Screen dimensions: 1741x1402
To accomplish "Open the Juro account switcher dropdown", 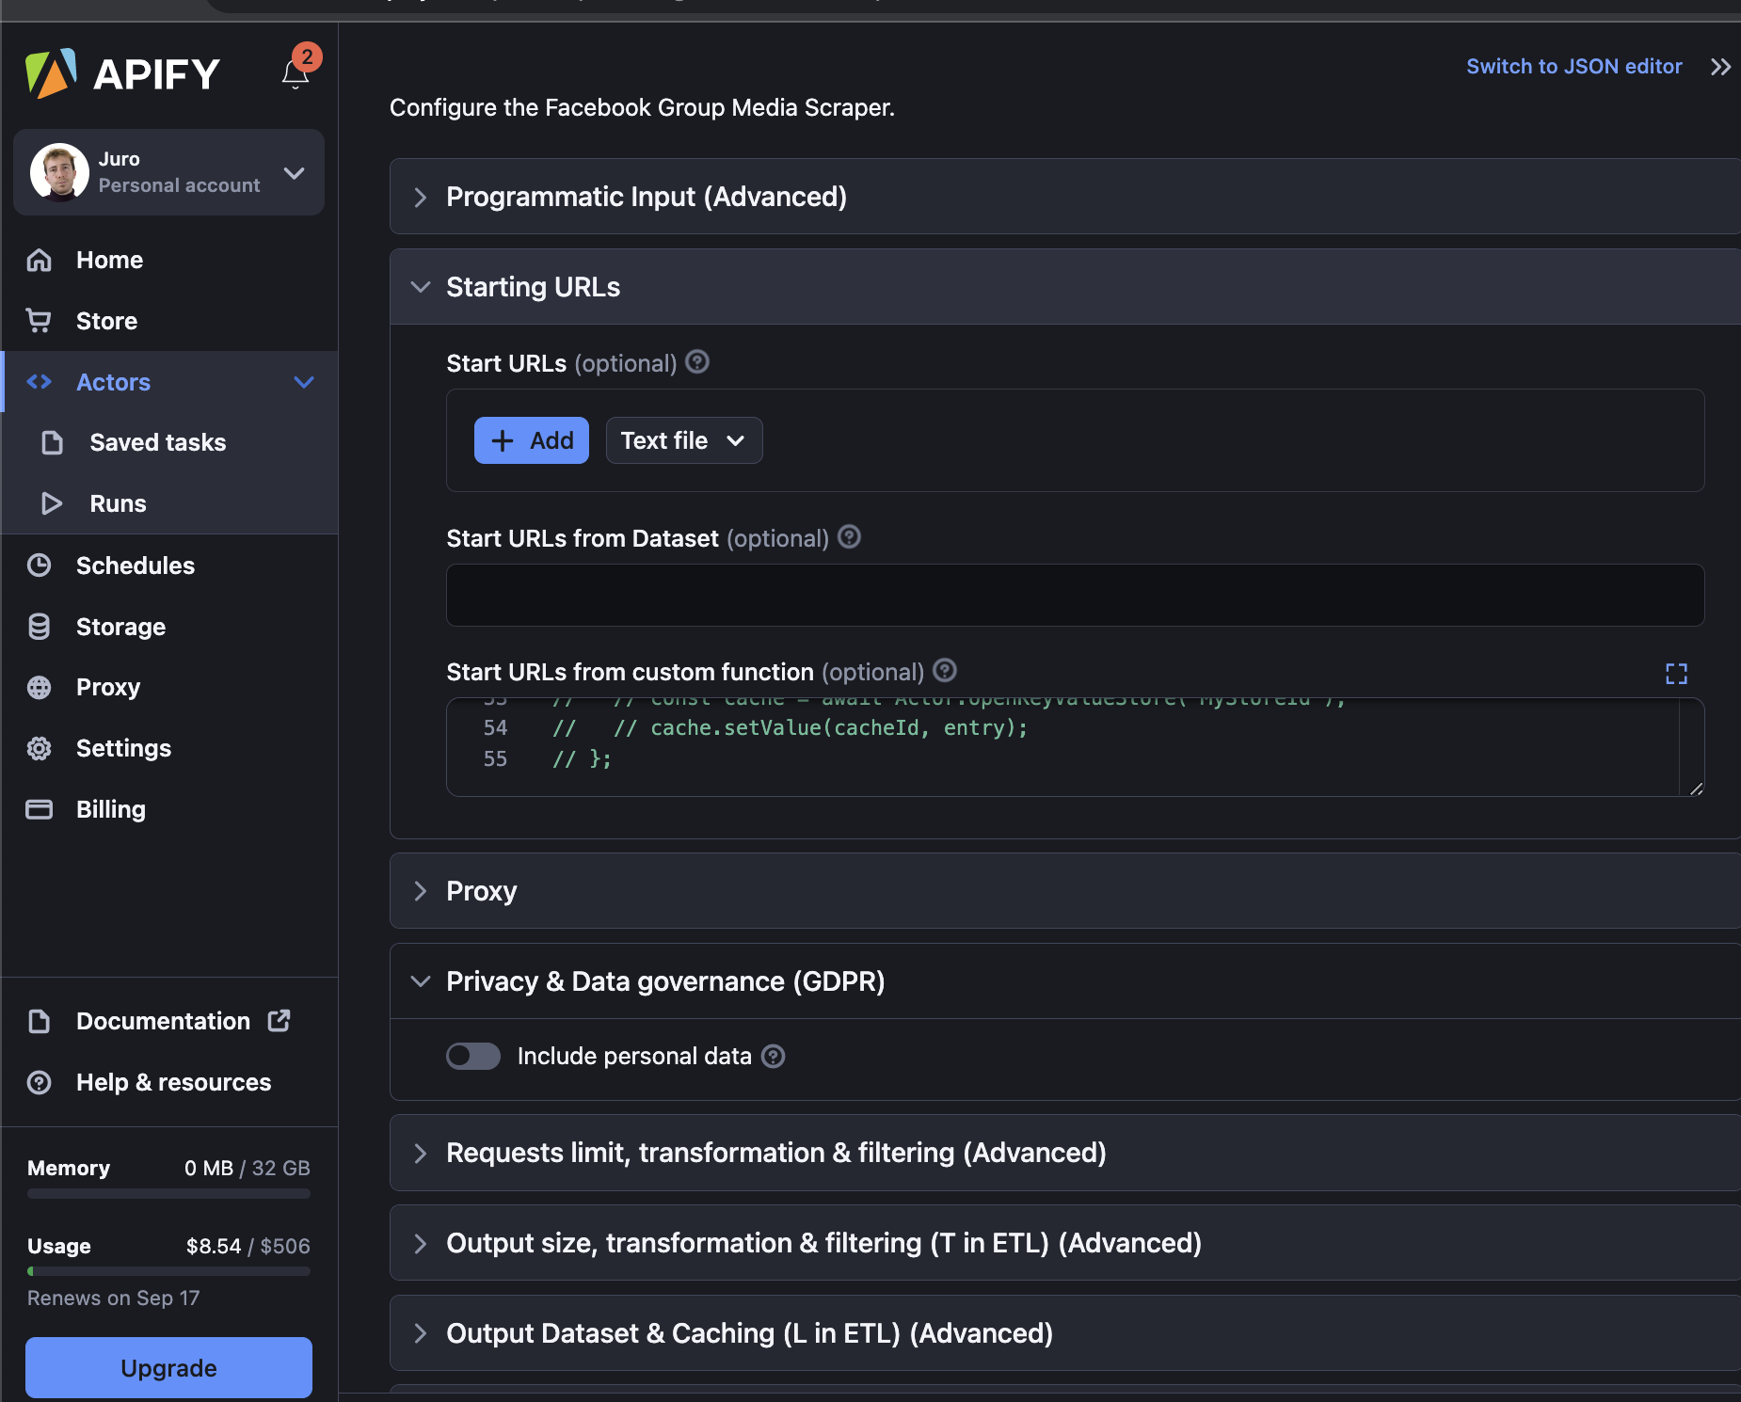I will click(x=295, y=173).
